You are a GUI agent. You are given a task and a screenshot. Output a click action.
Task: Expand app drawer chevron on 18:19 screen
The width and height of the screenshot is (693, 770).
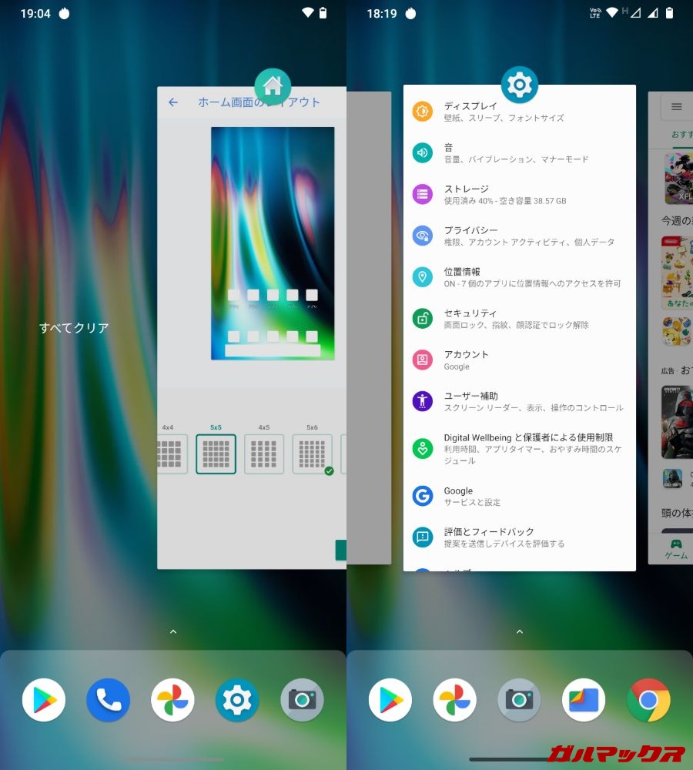520,631
